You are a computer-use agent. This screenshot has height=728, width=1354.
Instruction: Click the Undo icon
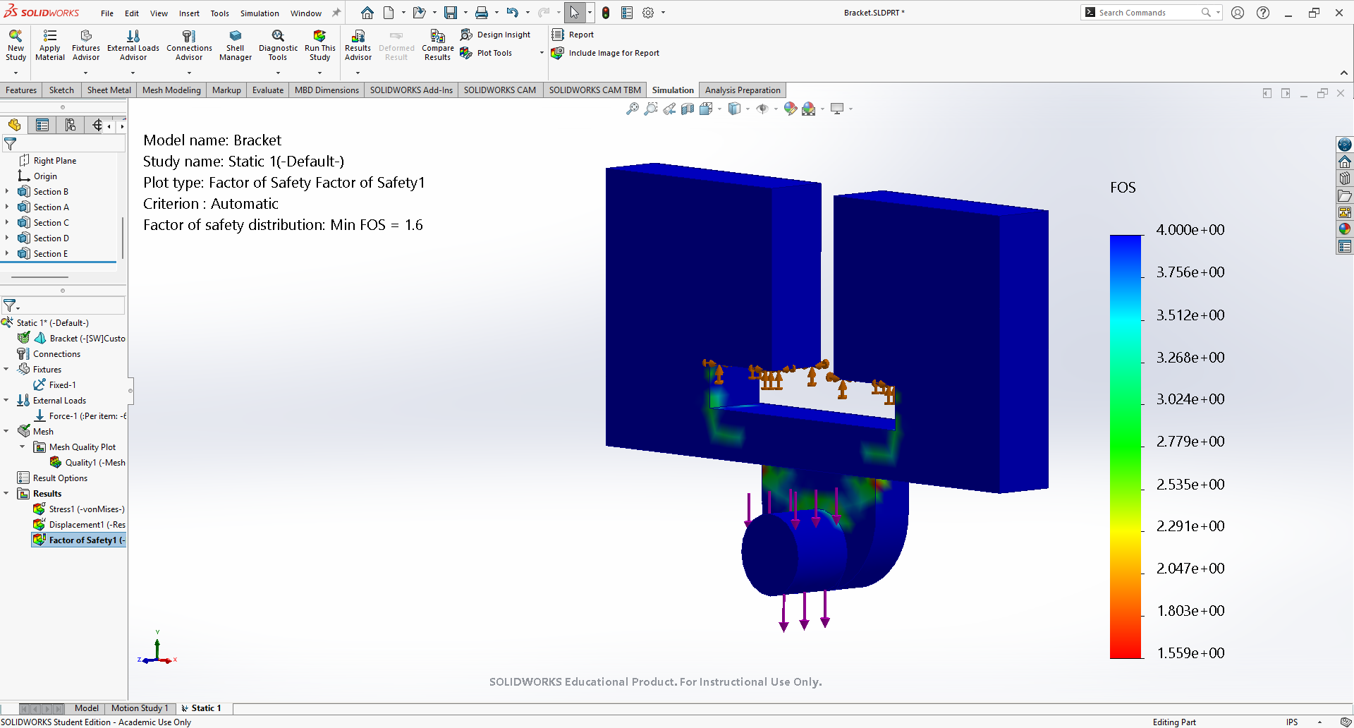pos(513,13)
